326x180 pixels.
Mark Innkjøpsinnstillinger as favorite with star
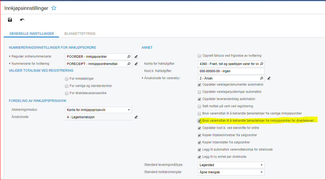pyautogui.click(x=54, y=8)
